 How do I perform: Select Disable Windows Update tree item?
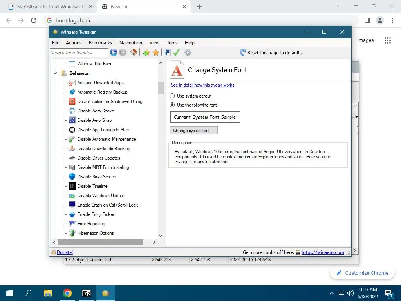[x=101, y=196]
